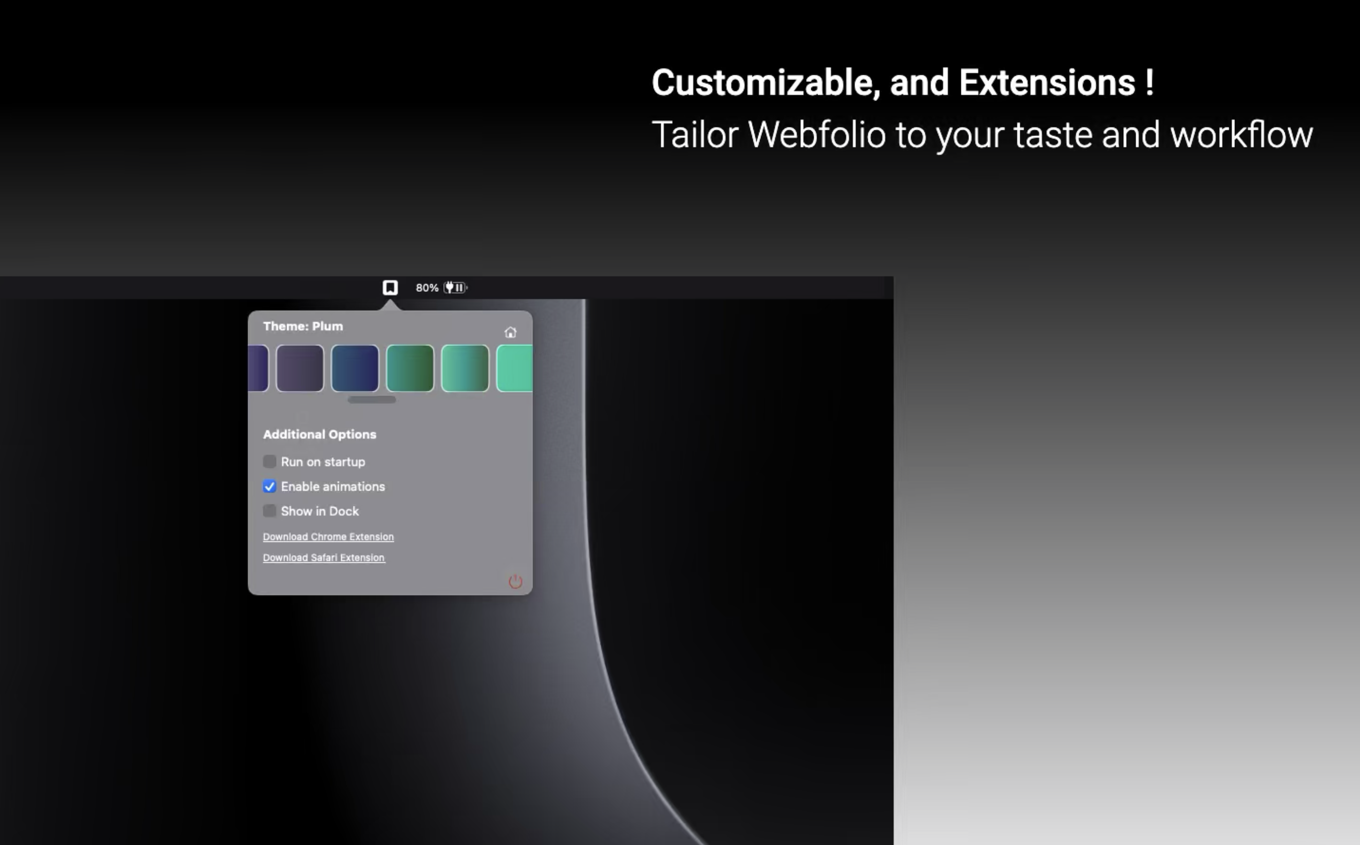
Task: Click the theme swatches horizontal scrollbar
Action: pyautogui.click(x=372, y=400)
